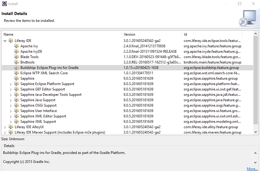Screen dimensions: 260x171
Task: Click the Eclipse Install window icon
Action: tap(5, 4)
